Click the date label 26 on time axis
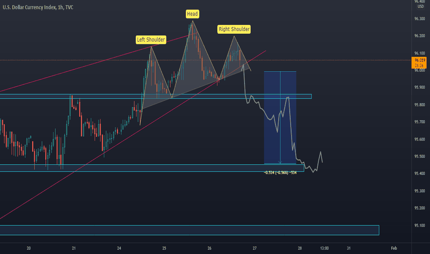This screenshot has width=430, height=254. tap(209, 248)
